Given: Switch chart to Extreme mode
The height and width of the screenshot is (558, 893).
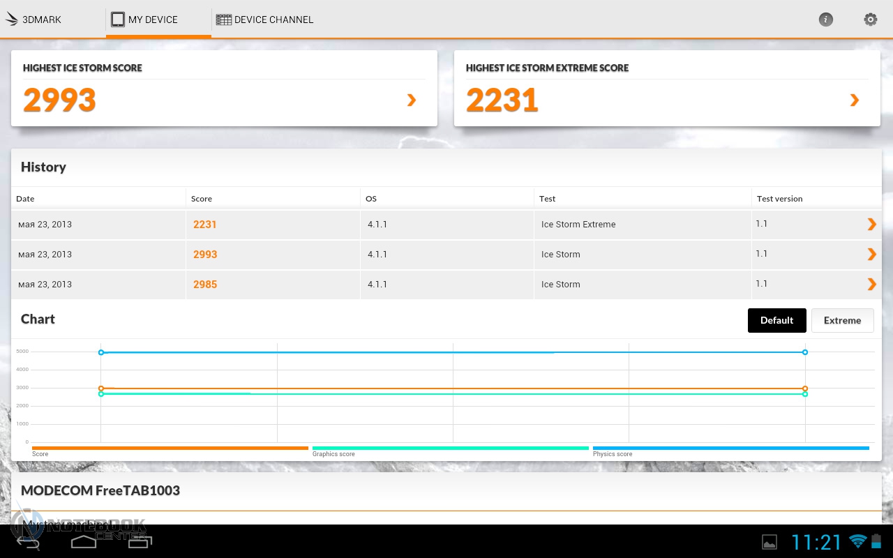Looking at the screenshot, I should [x=842, y=321].
